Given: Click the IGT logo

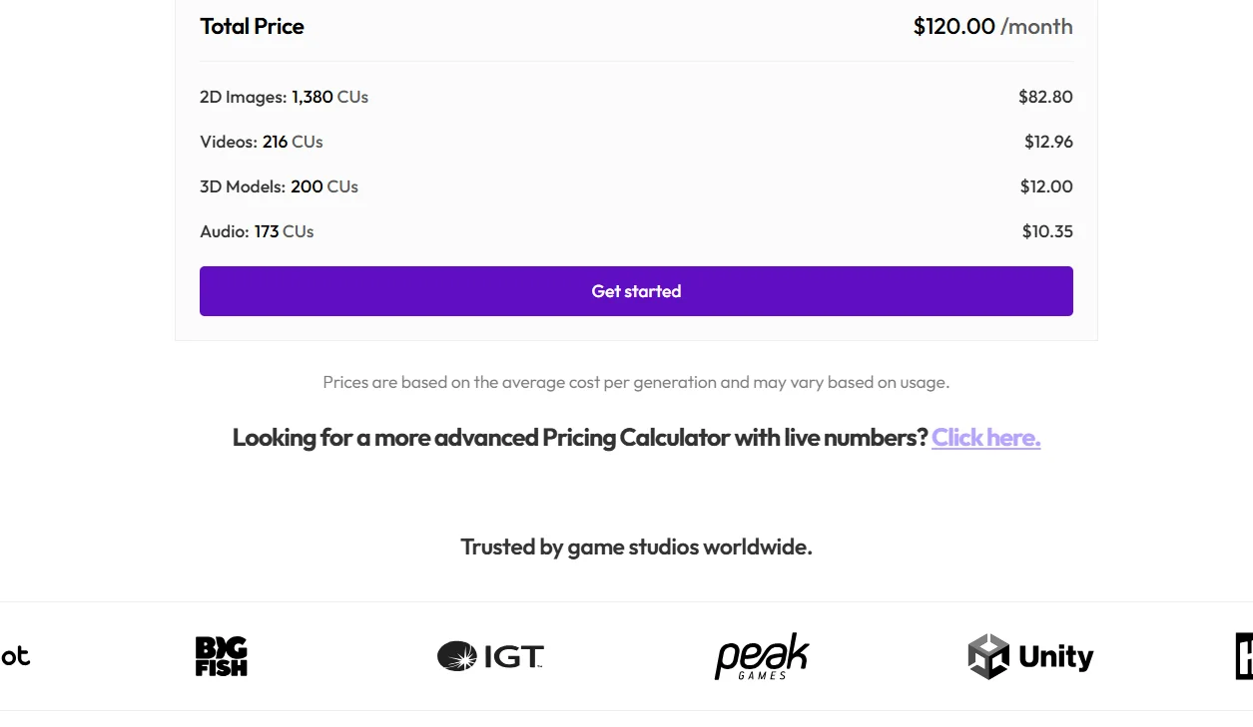Looking at the screenshot, I should [490, 656].
